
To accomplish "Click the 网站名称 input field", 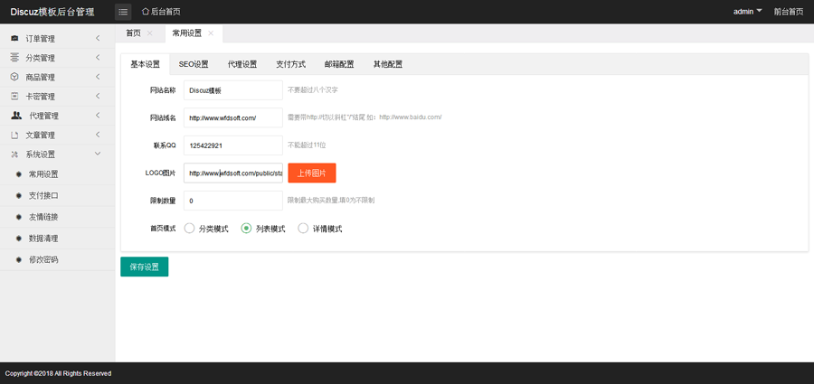I will 233,90.
